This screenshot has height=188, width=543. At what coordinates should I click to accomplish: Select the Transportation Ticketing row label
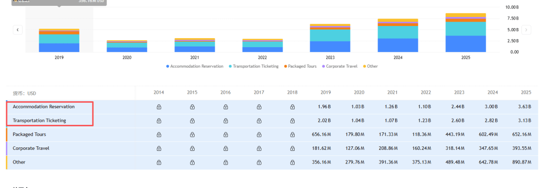tap(40, 121)
